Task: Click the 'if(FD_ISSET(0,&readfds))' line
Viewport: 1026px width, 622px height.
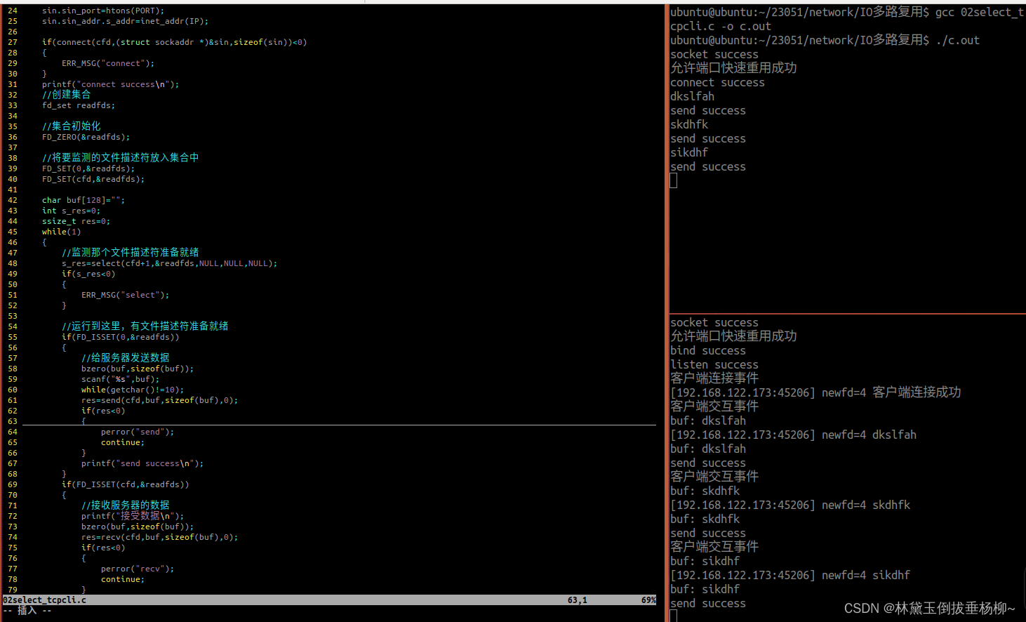Action: click(120, 337)
